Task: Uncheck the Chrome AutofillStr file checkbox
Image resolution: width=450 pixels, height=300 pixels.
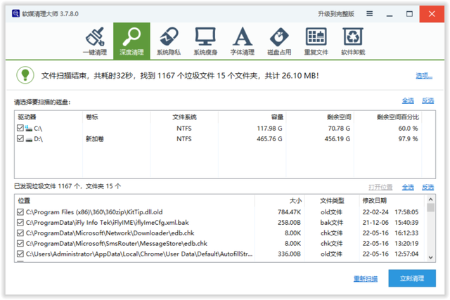Action: click(20, 254)
